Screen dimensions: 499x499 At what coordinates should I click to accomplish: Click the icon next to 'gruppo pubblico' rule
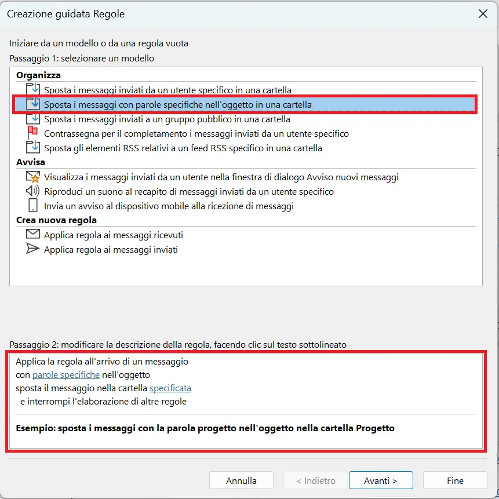pos(33,119)
